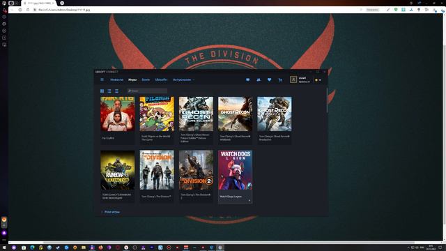Reload the page in the browser

pyautogui.click(x=28, y=10)
